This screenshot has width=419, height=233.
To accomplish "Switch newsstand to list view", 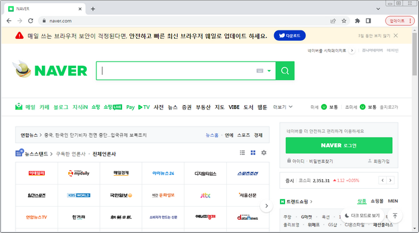I will [242, 153].
